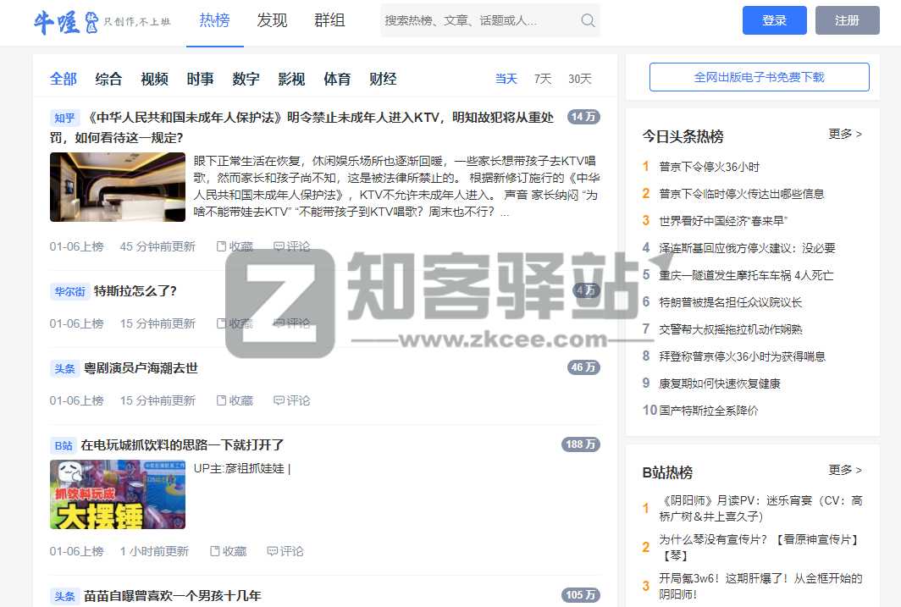Switch the time filter to 30天

[579, 79]
